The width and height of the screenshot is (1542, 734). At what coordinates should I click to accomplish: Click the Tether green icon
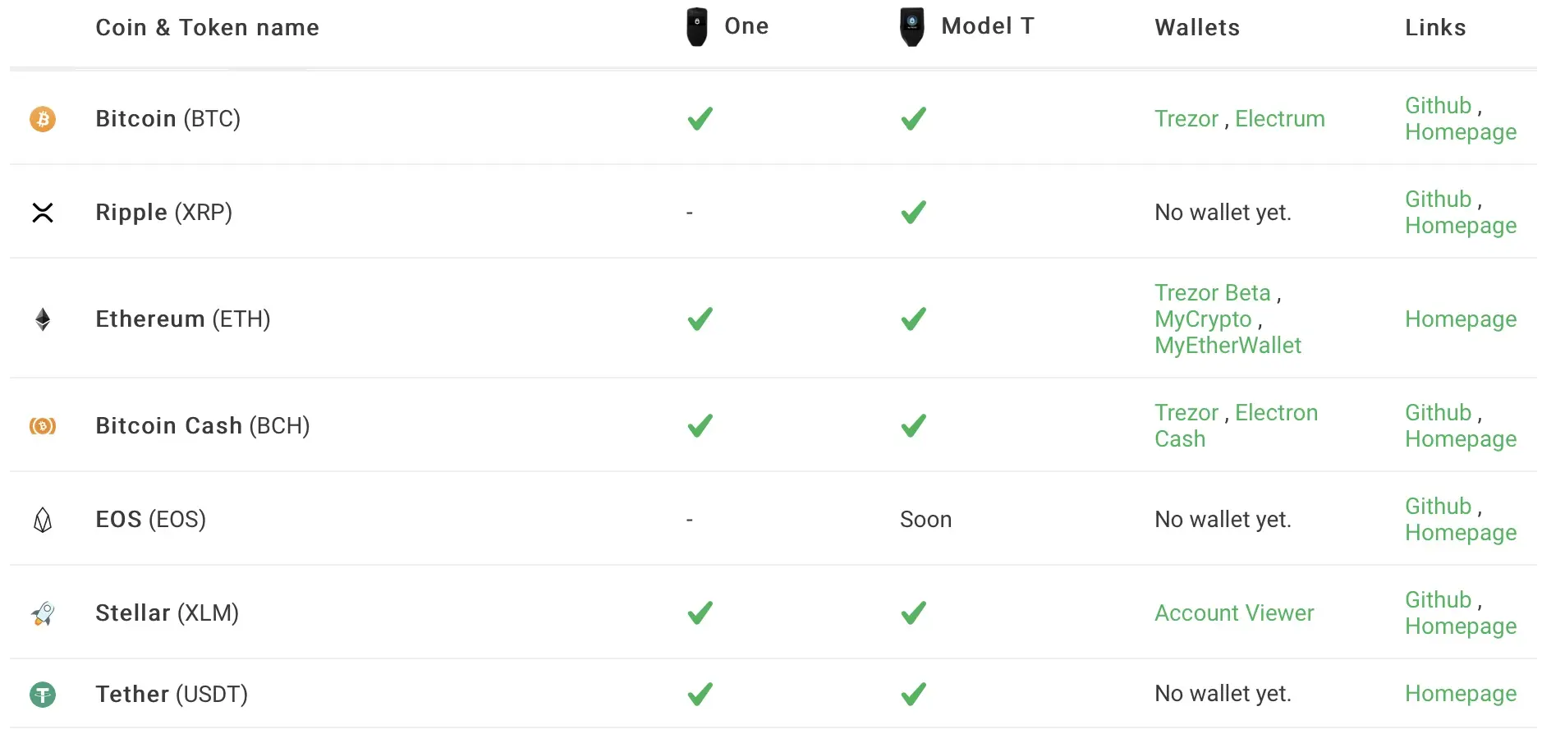coord(43,695)
